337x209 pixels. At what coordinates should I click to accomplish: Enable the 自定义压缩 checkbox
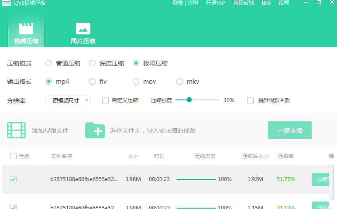pos(105,100)
